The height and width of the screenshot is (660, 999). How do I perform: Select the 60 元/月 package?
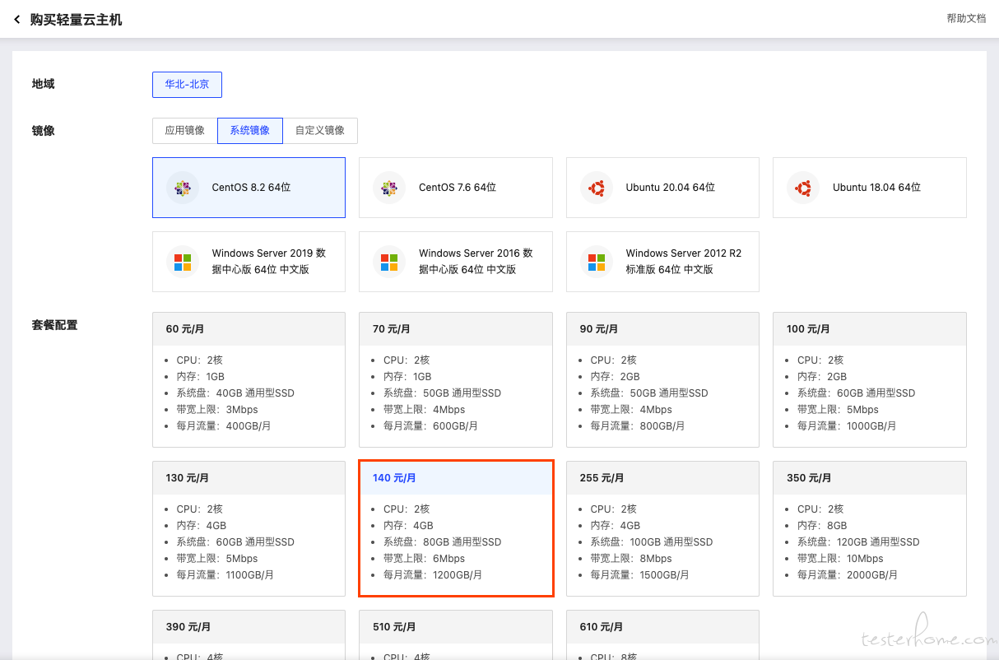249,379
